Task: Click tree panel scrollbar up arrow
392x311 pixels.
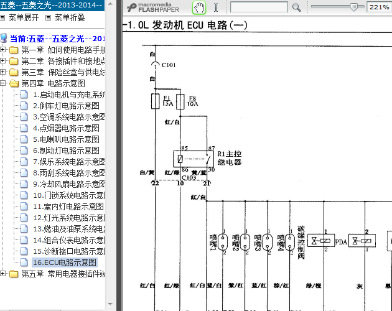Action: [110, 4]
